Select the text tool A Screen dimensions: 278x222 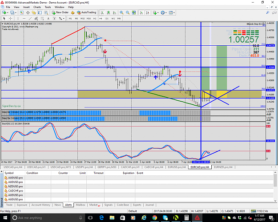48,18
